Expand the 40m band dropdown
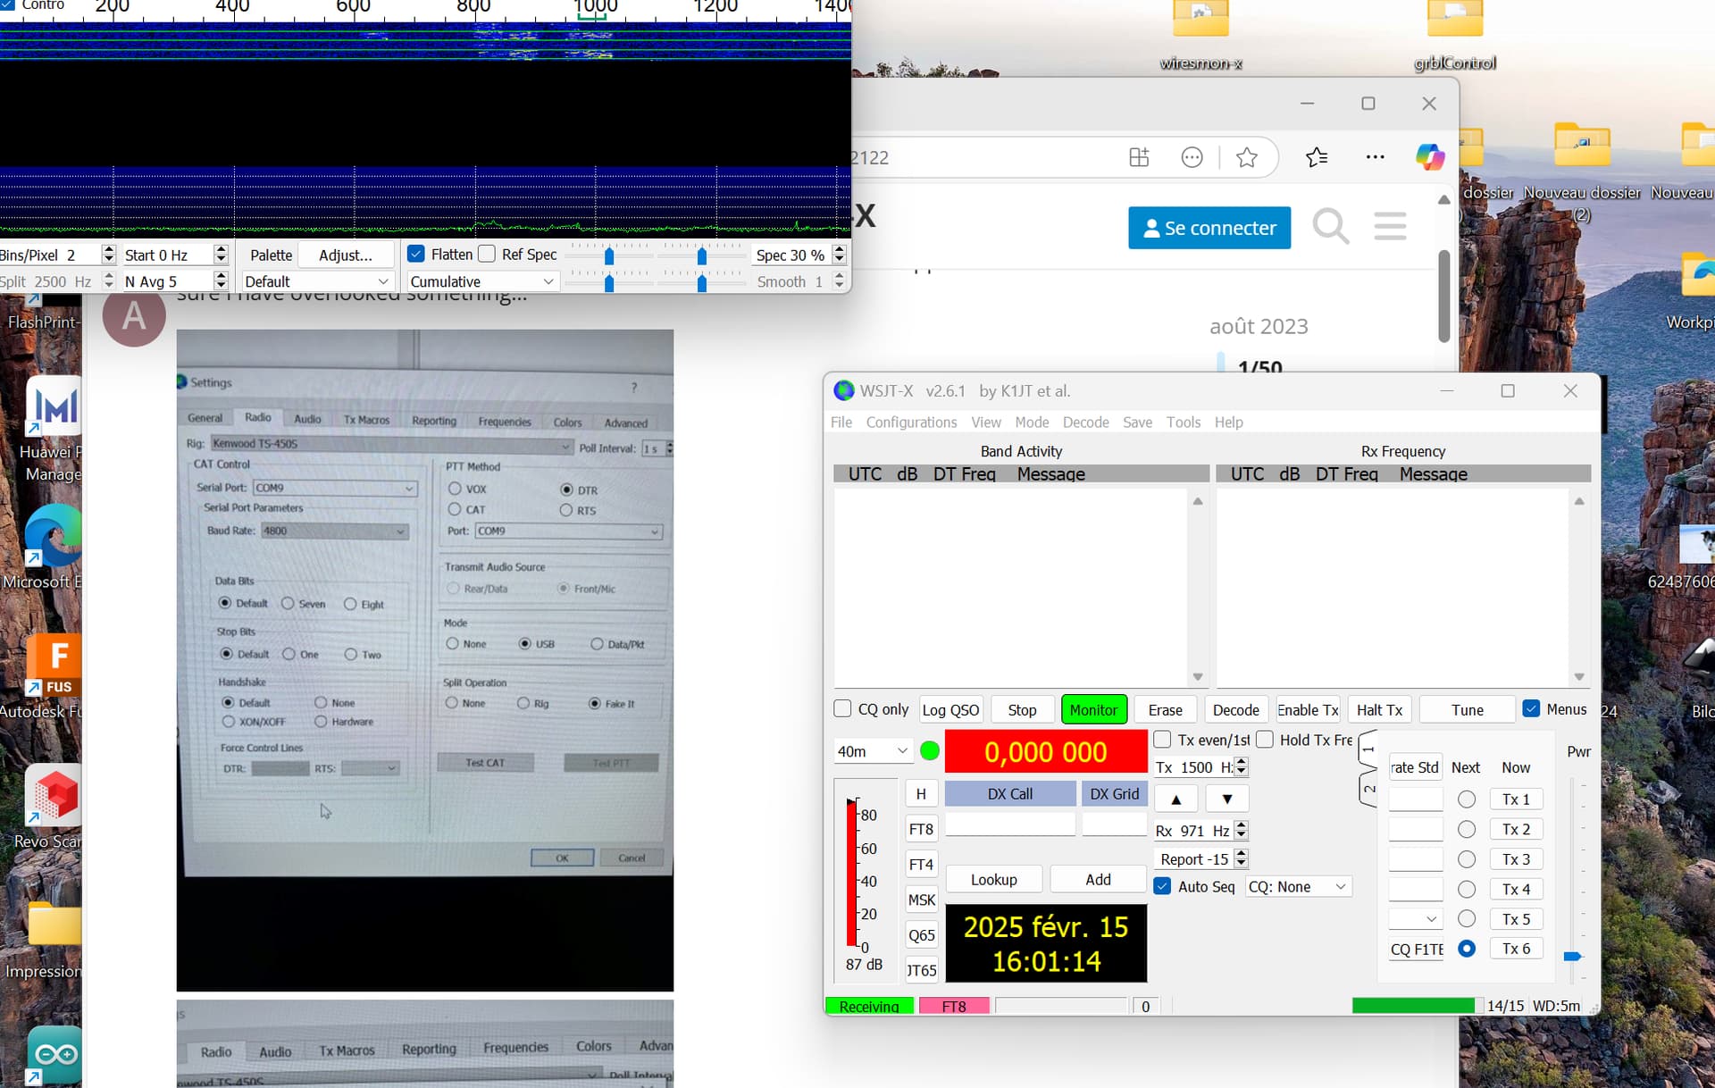Viewport: 1715px width, 1088px height. click(873, 752)
